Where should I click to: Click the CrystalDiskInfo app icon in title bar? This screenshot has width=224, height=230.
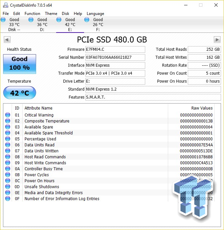(x=6, y=5)
